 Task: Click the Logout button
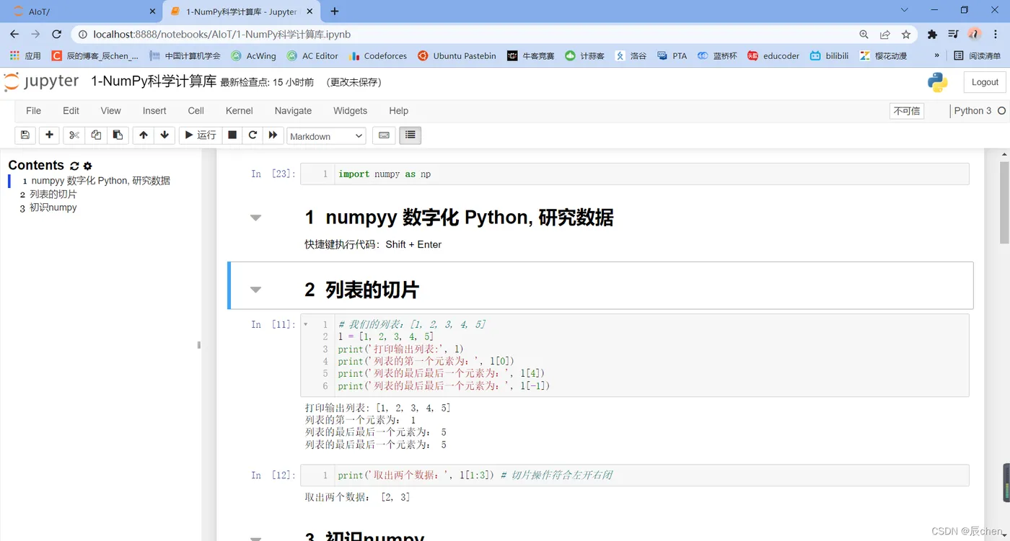(985, 82)
